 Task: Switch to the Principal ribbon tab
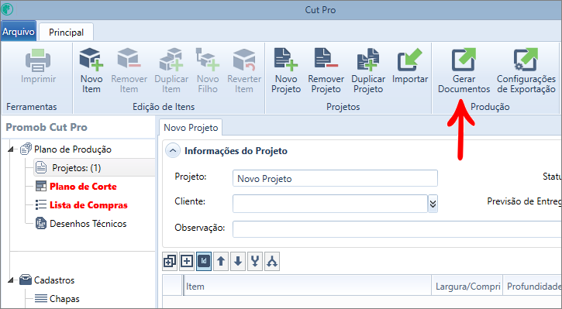(x=67, y=33)
